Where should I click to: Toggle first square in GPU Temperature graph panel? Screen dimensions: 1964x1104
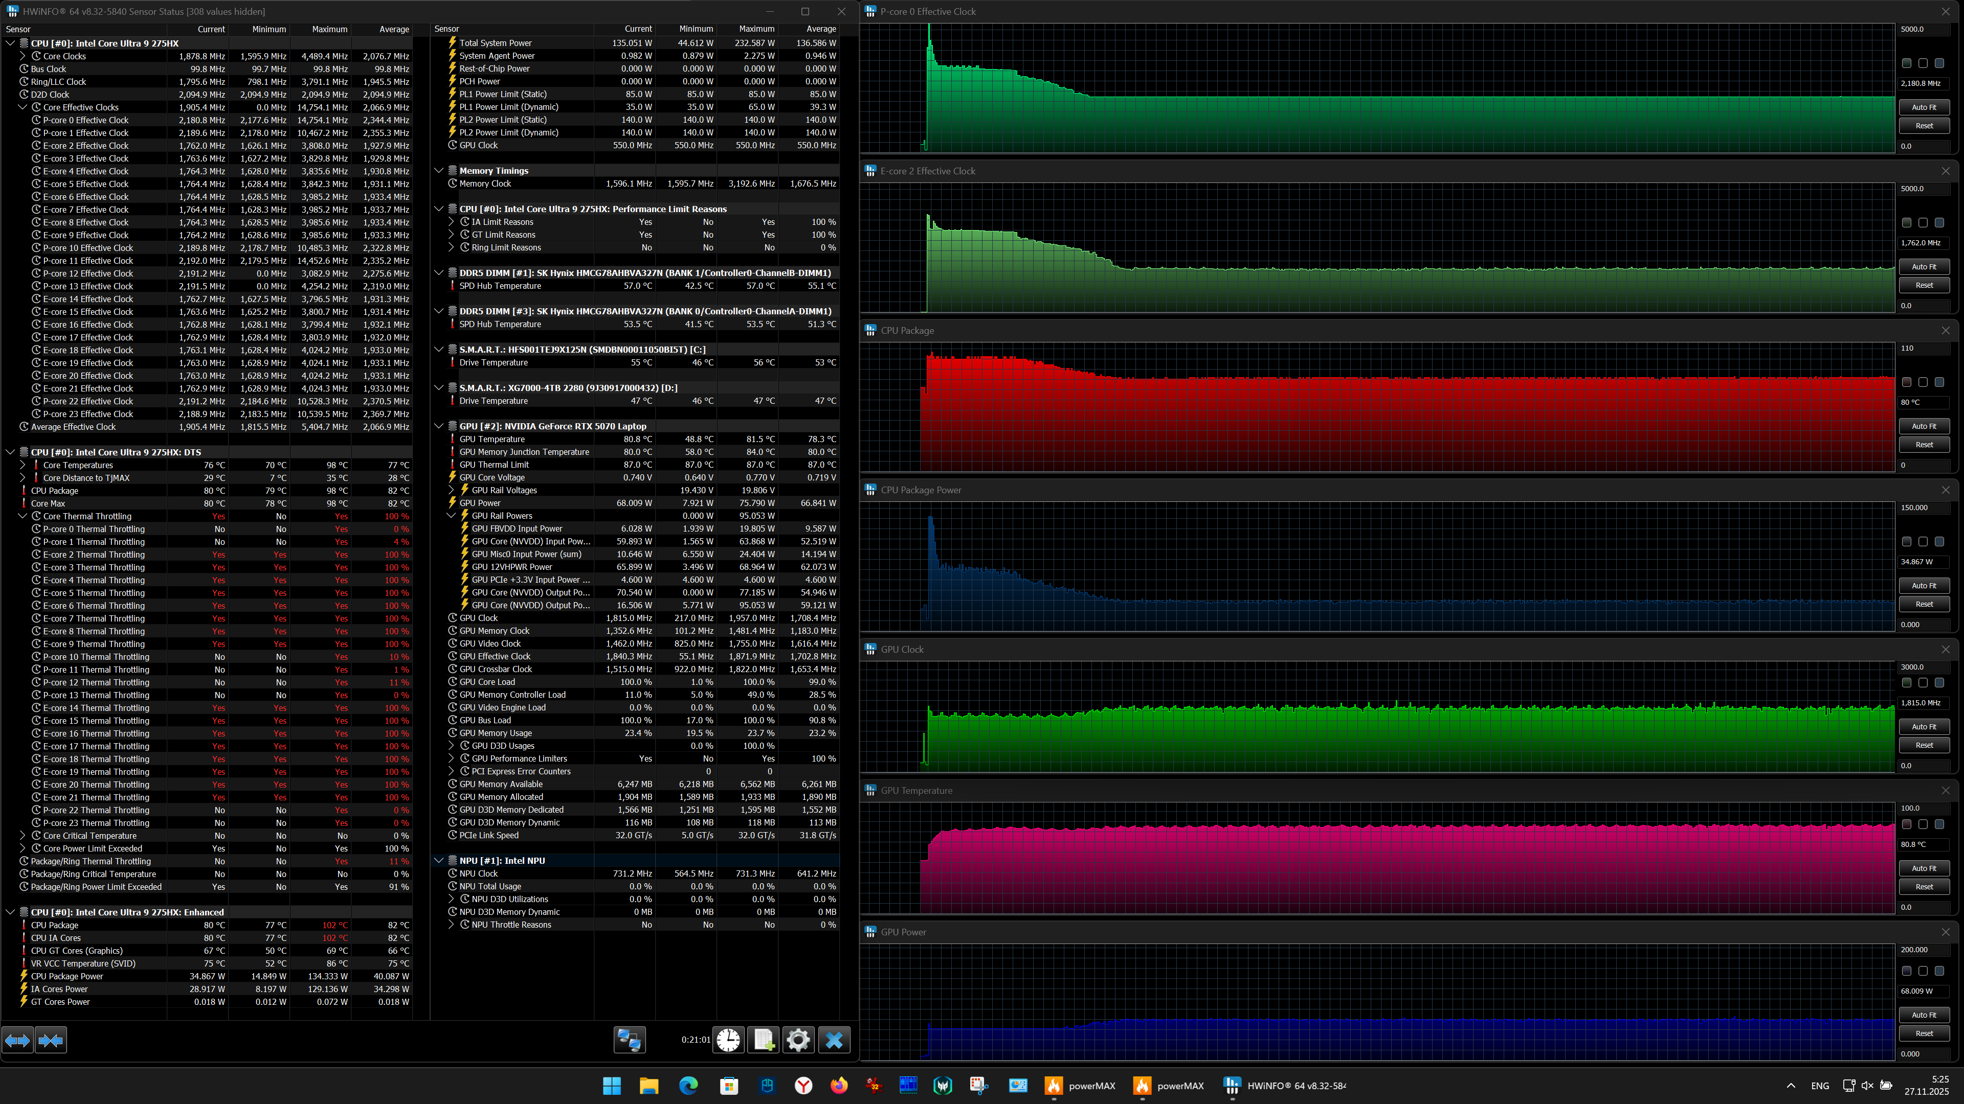click(1907, 824)
